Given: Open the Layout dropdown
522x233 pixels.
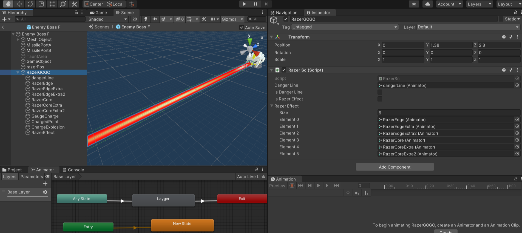Looking at the screenshot, I should (509, 4).
